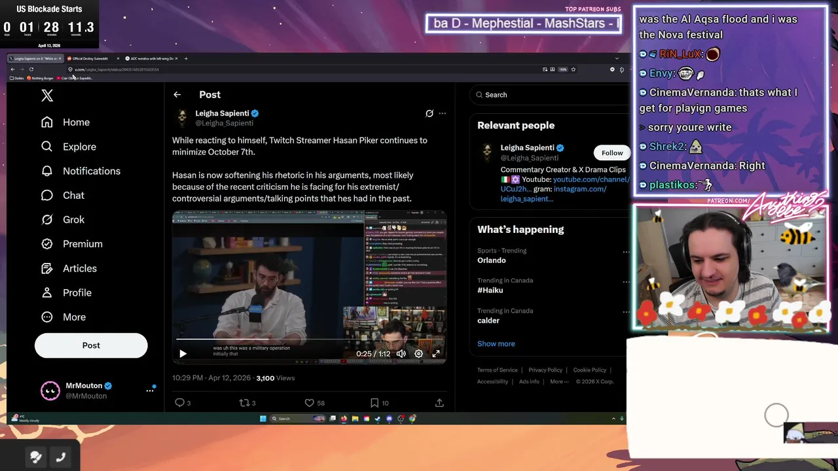
Task: Bookmark the post
Action: (x=374, y=403)
